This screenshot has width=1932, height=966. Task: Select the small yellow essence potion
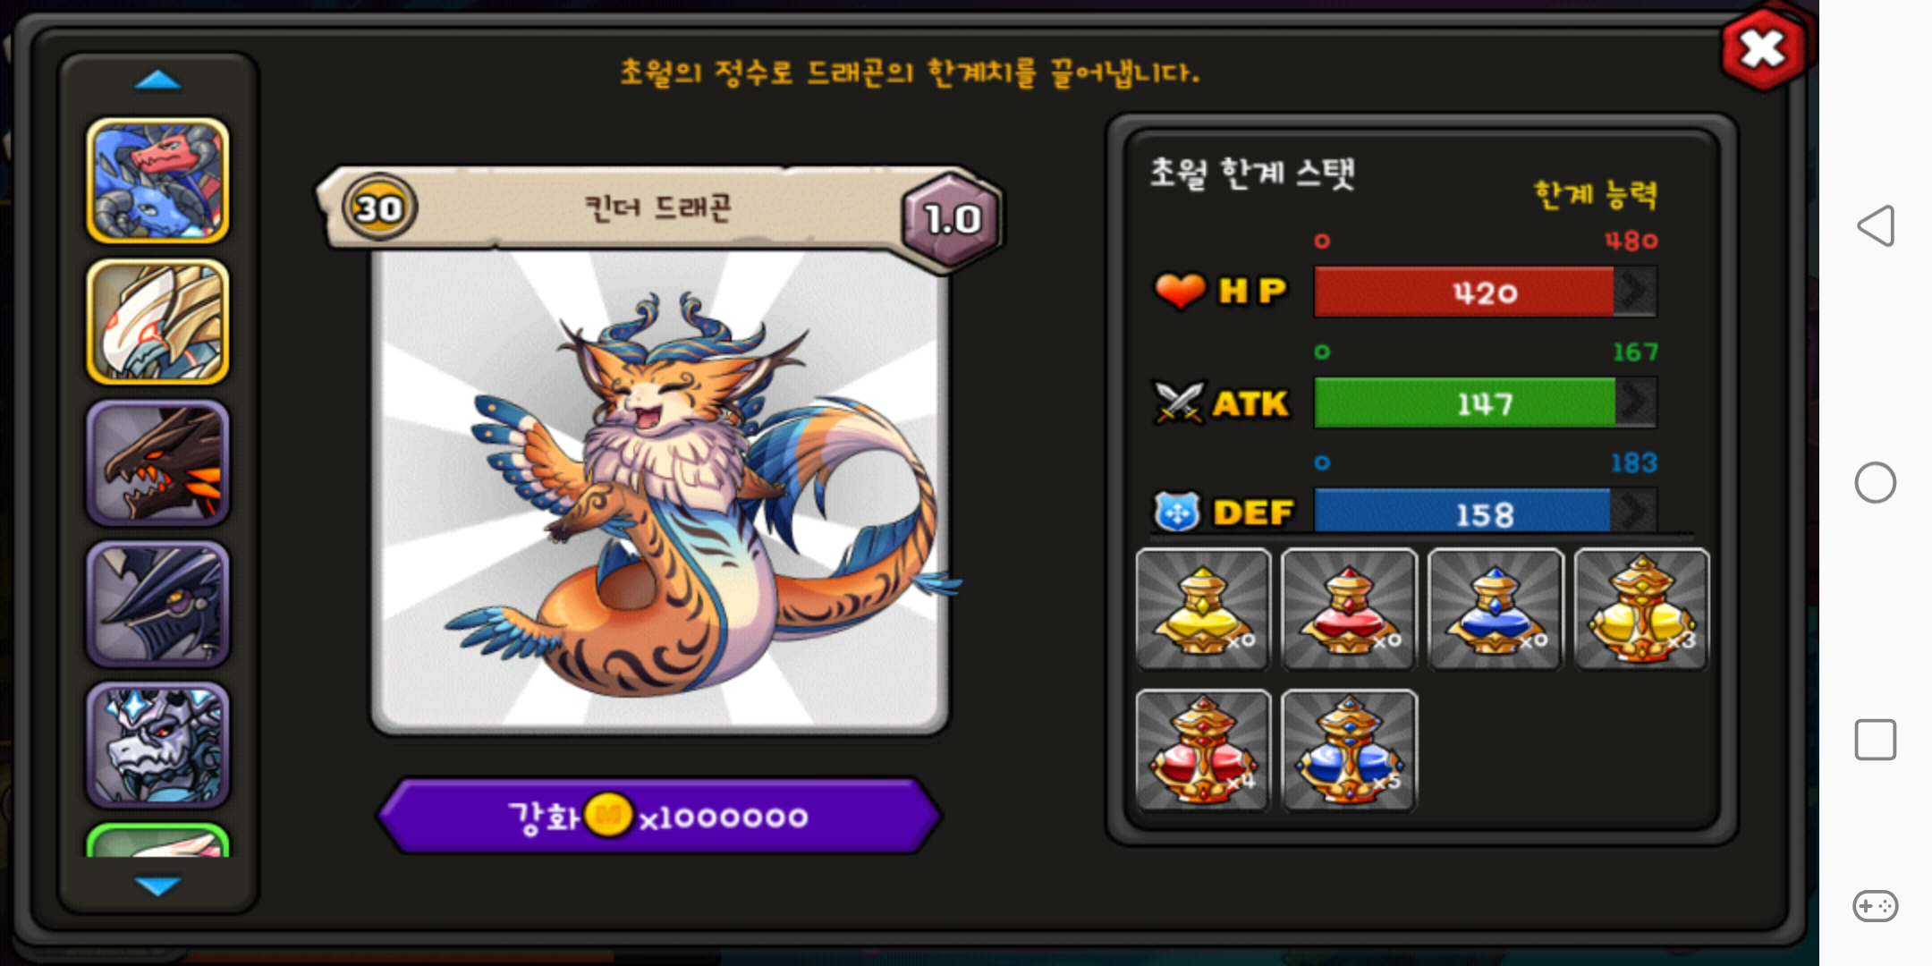point(1203,609)
